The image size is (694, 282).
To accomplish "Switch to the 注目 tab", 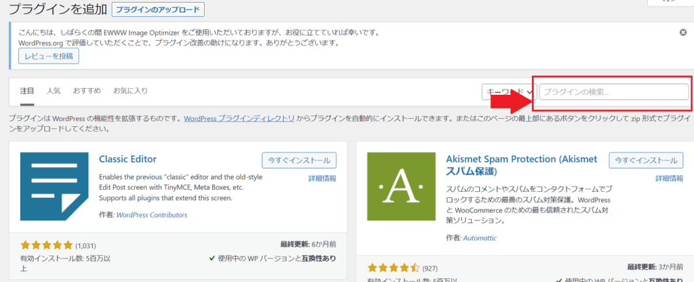I will (x=27, y=91).
